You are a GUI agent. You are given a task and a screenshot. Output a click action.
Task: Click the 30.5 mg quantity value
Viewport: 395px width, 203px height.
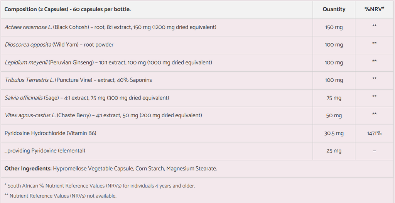point(334,134)
